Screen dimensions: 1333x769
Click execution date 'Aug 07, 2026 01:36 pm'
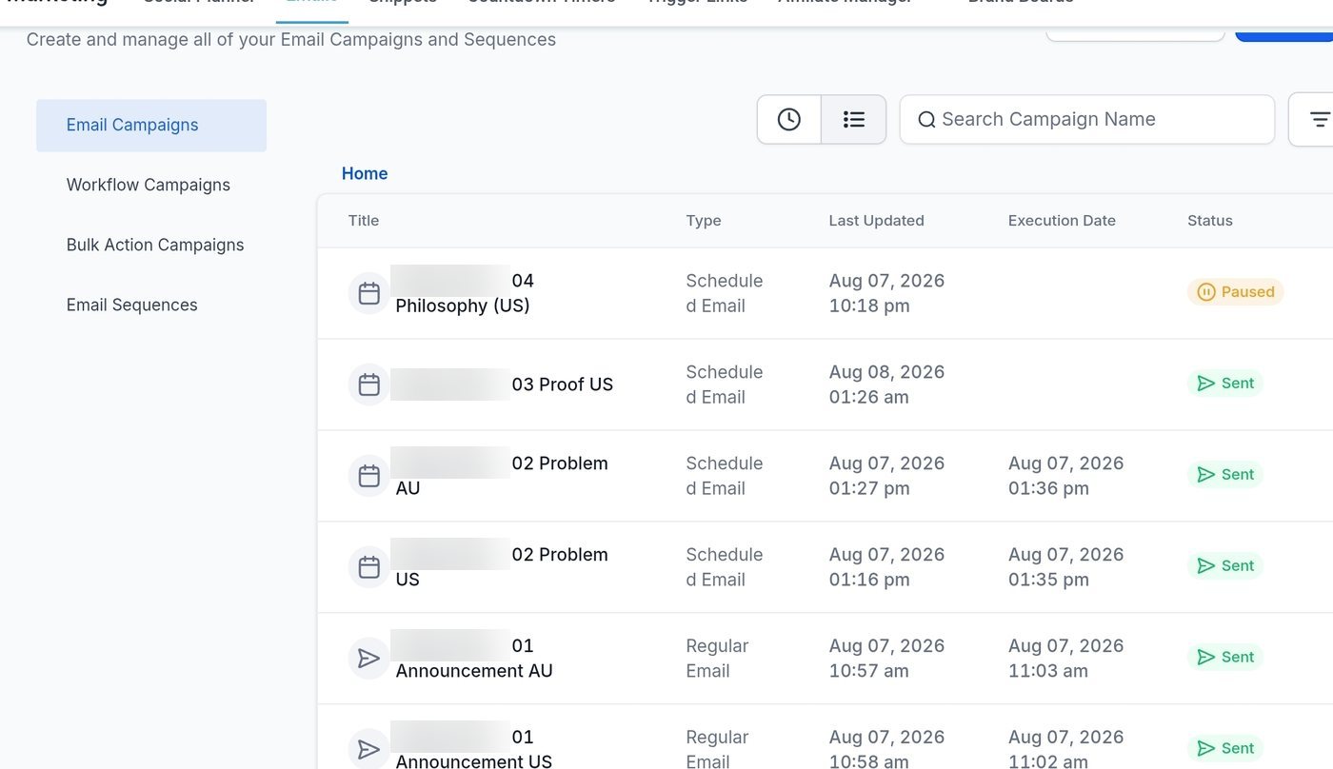click(x=1066, y=476)
